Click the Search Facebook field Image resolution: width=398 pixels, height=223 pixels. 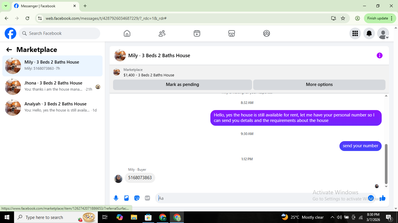click(59, 33)
